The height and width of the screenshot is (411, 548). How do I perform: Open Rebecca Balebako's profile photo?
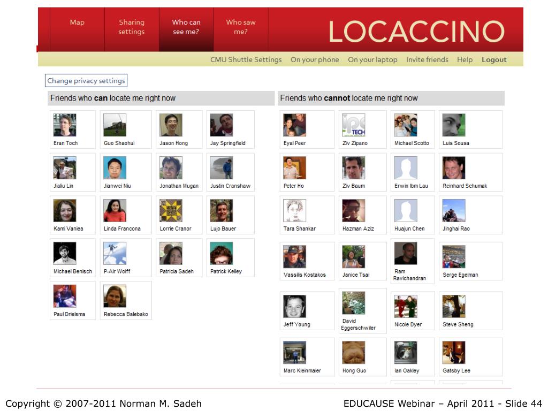(115, 296)
